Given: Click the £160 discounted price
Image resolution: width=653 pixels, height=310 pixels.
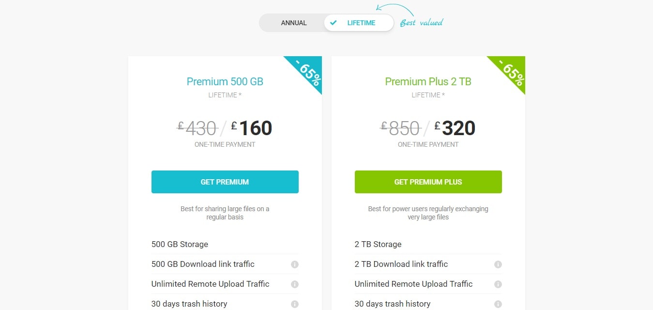Looking at the screenshot, I should pyautogui.click(x=252, y=128).
